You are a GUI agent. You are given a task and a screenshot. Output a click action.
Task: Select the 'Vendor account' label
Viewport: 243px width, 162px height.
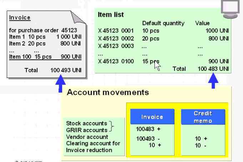tap(87, 137)
